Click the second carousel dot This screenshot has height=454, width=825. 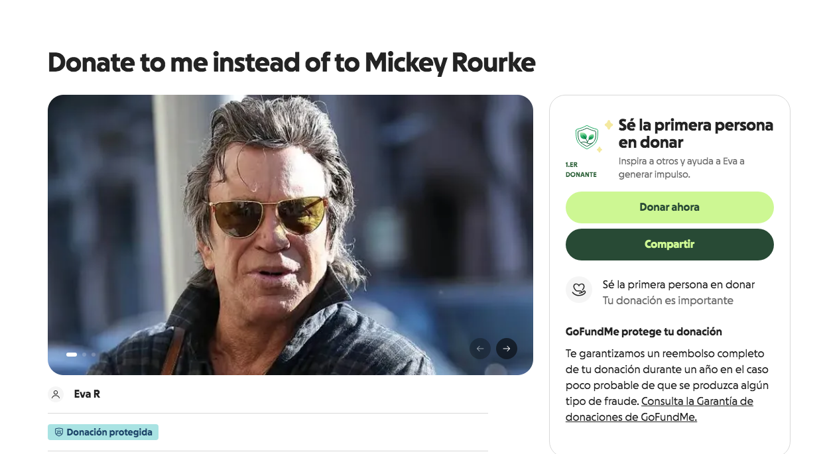click(x=84, y=355)
